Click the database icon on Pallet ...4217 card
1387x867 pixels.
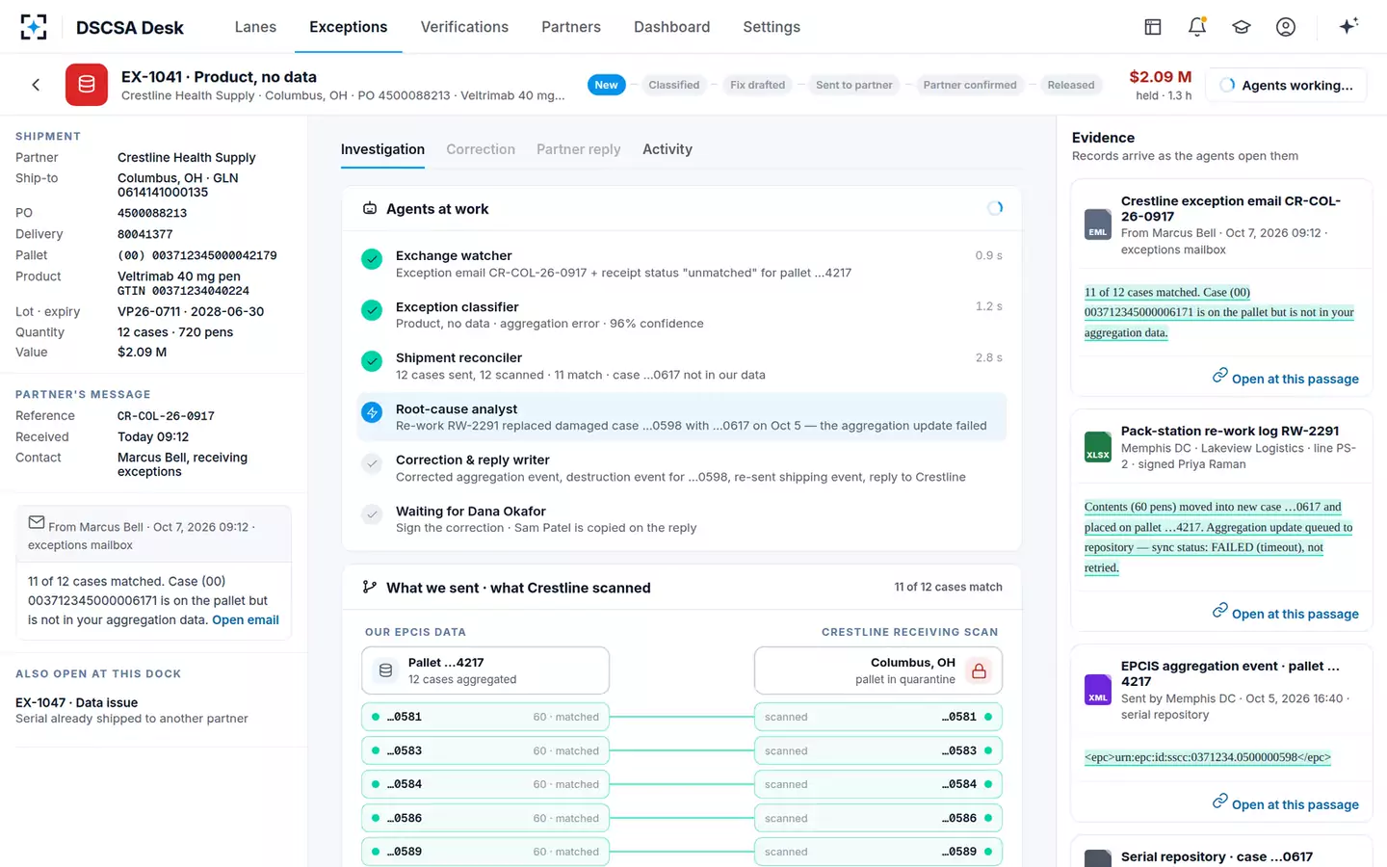click(385, 670)
